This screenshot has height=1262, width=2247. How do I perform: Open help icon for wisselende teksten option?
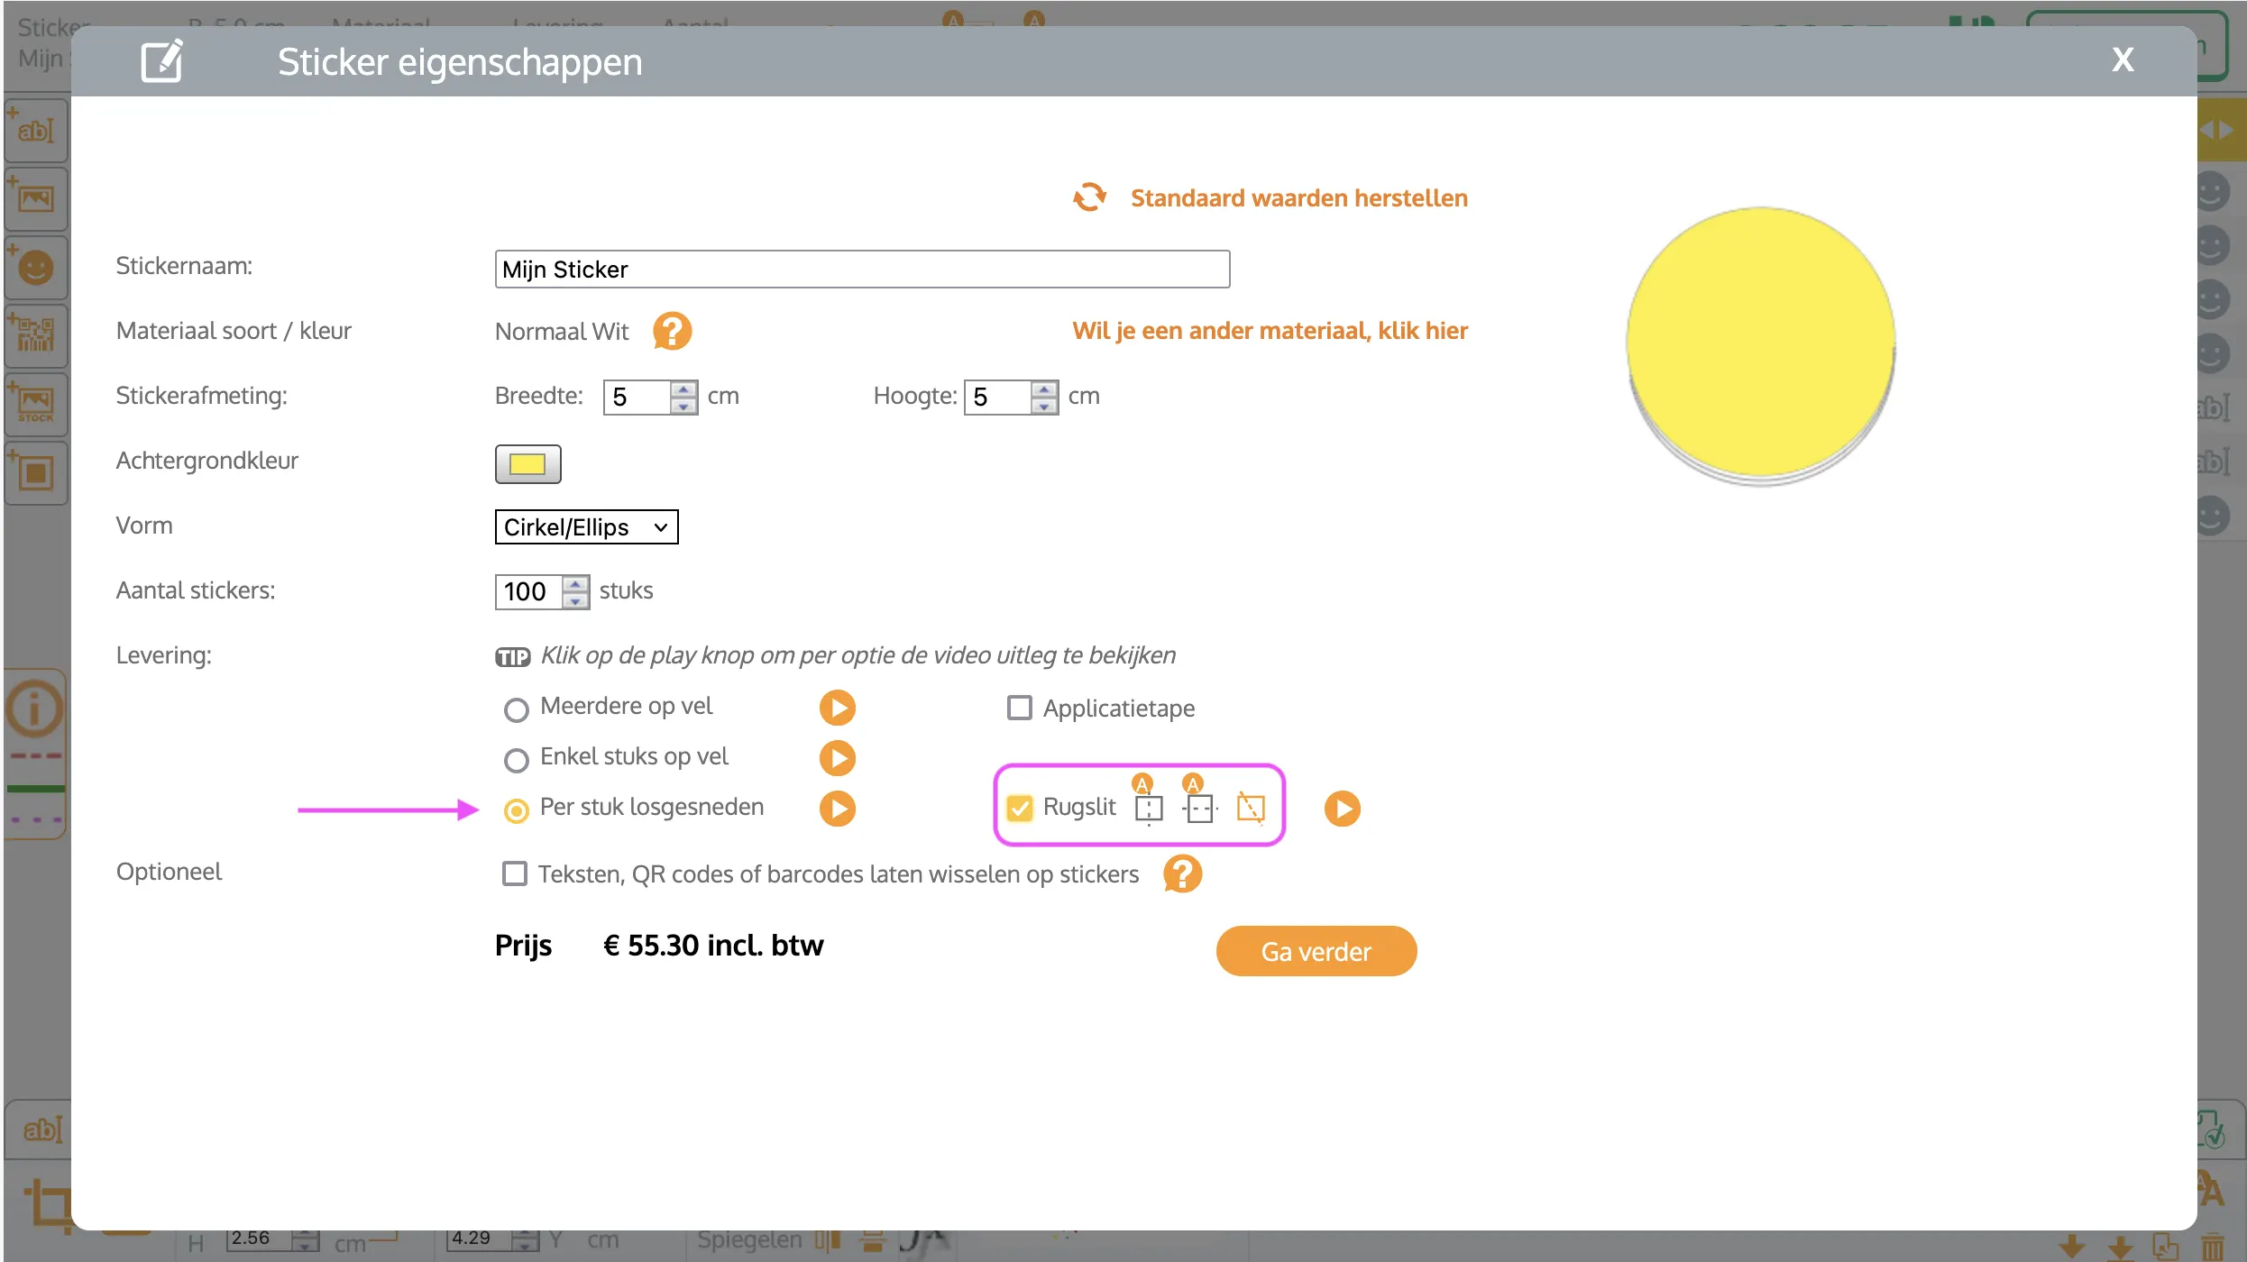(x=1182, y=873)
